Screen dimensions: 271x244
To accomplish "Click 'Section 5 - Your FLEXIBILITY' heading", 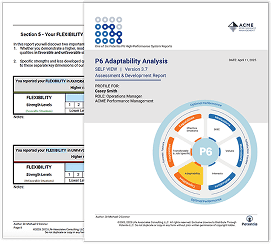I will click(x=52, y=35).
